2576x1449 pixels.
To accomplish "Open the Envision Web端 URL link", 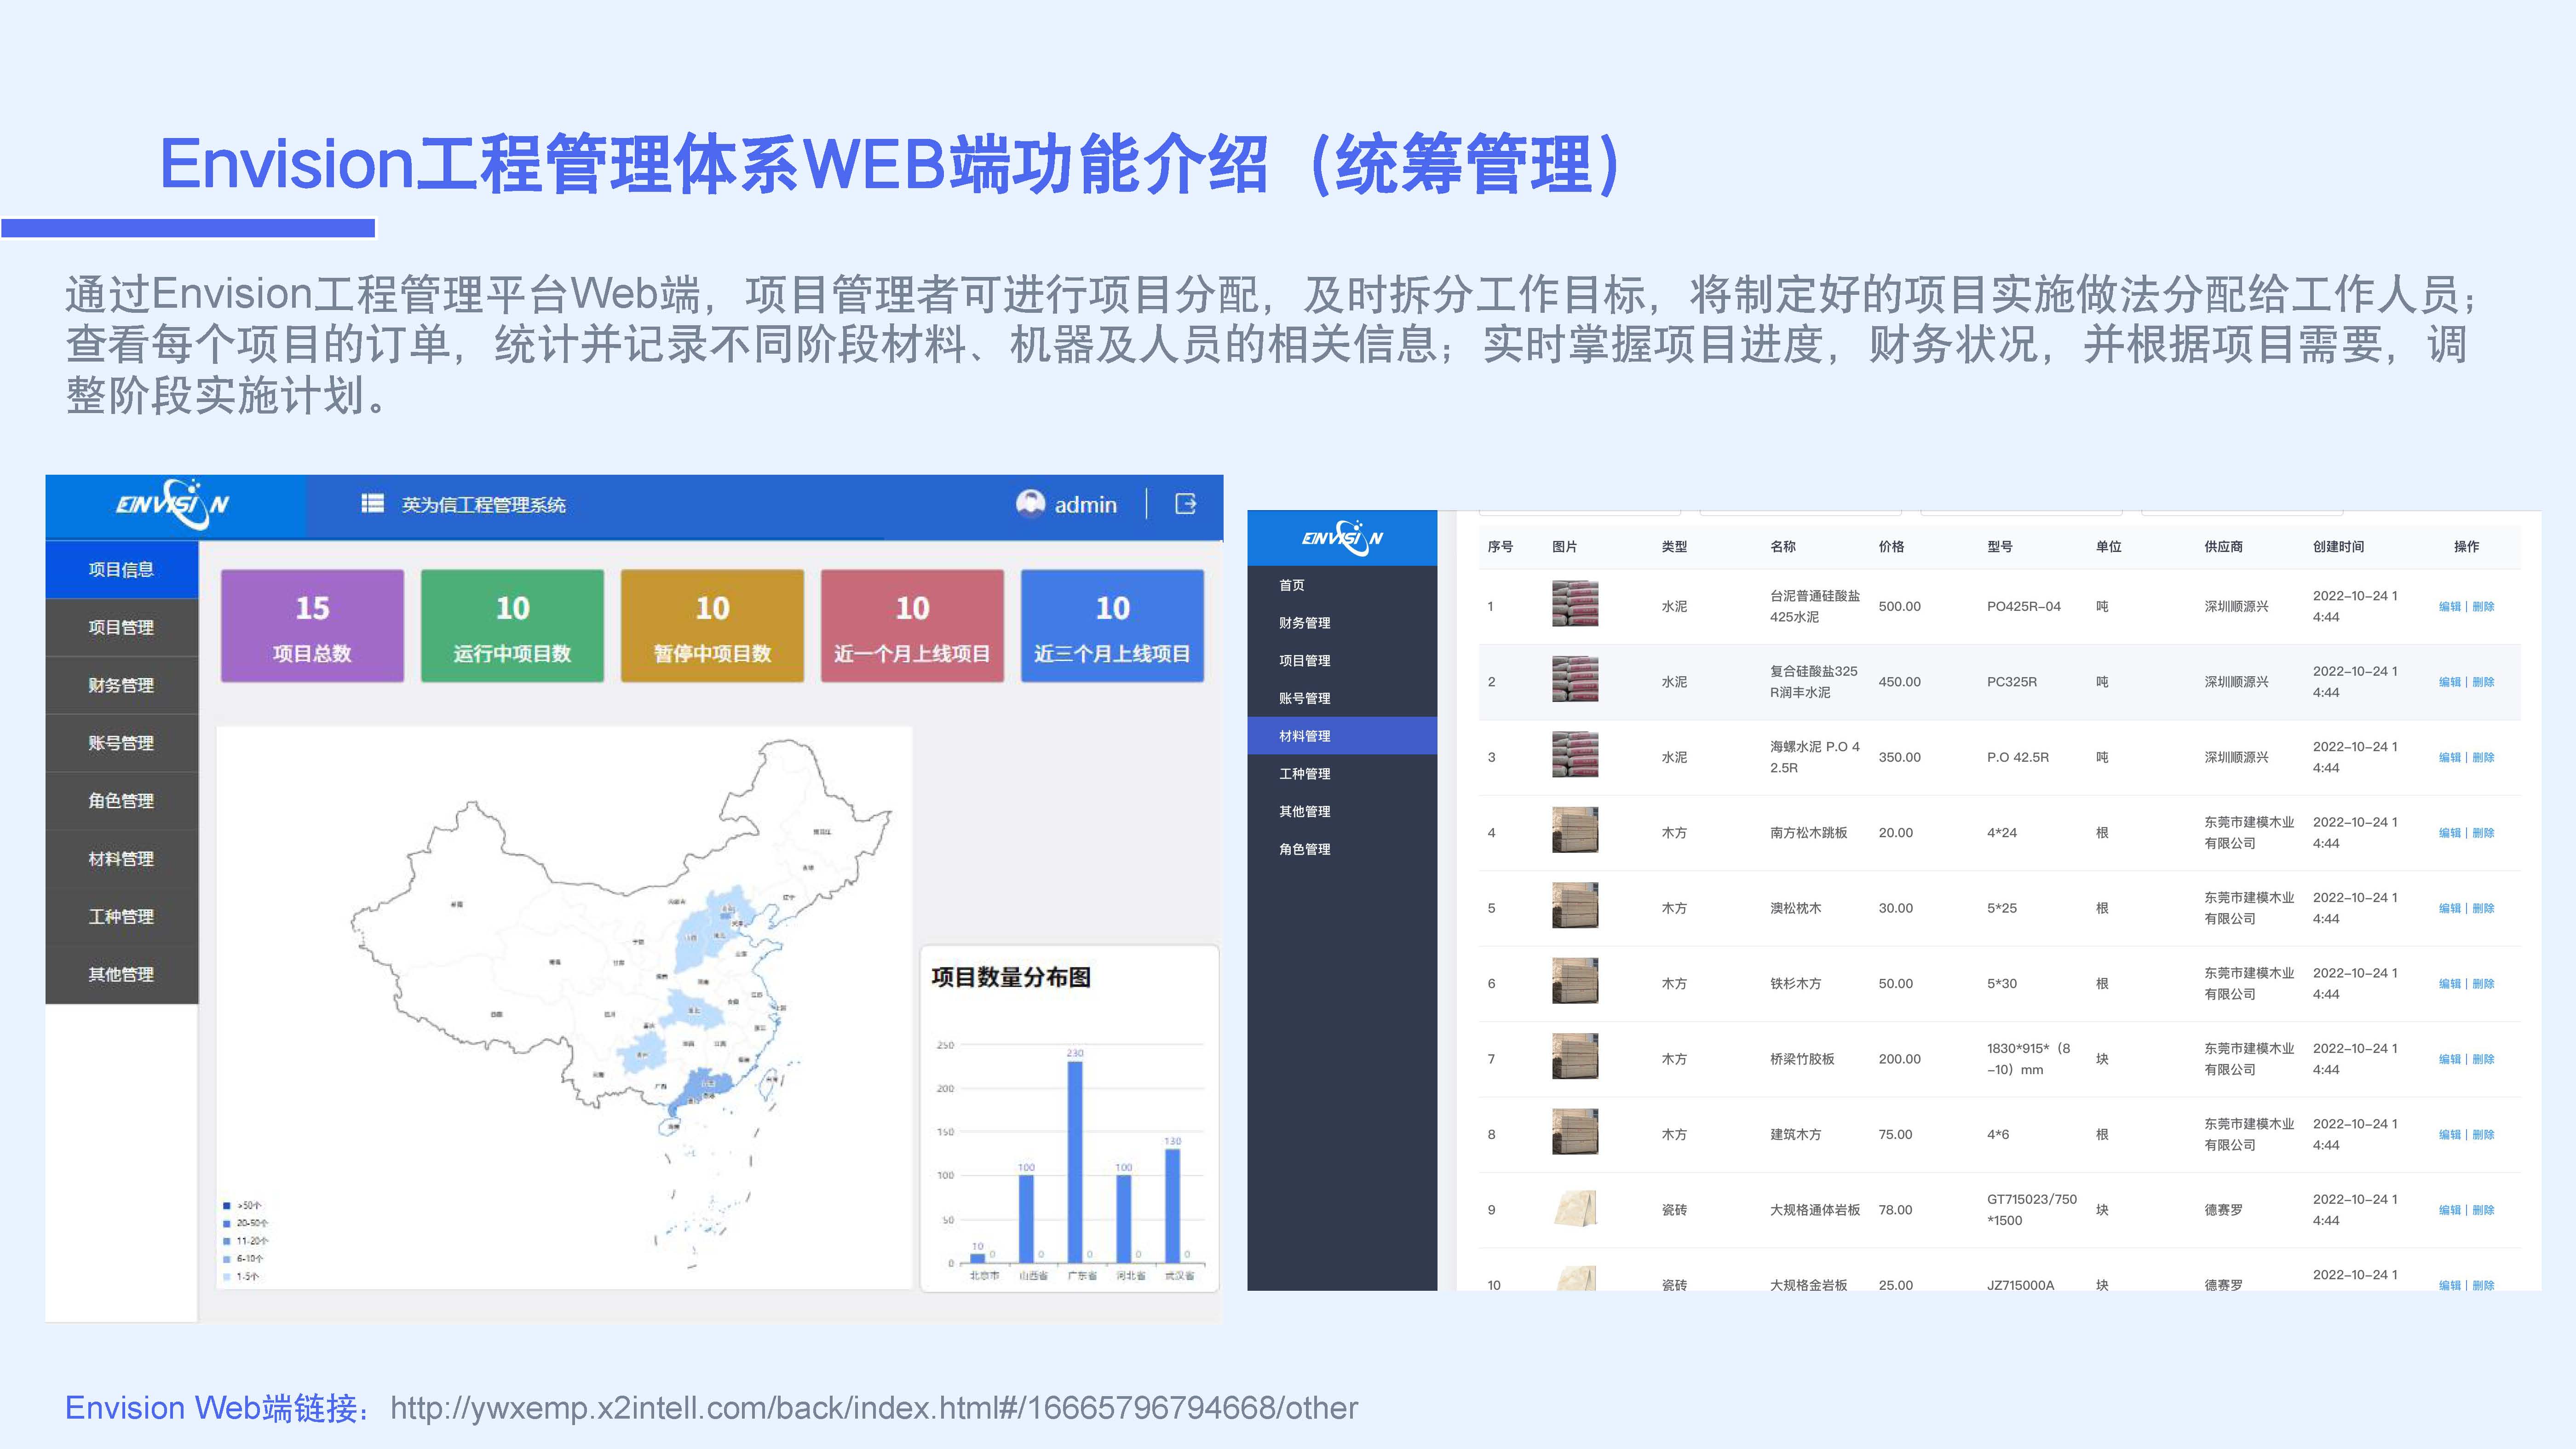I will [x=874, y=1408].
